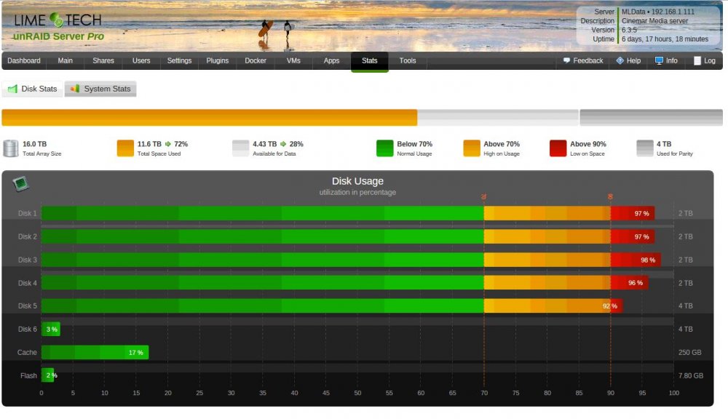Click the disk cylinder Total Array Size icon
728x419 pixels.
tap(11, 148)
